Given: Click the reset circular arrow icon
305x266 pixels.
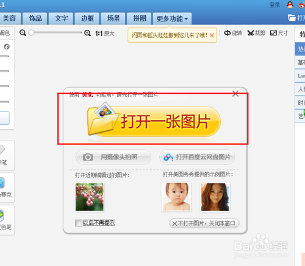Looking at the screenshot, I should (x=7, y=47).
